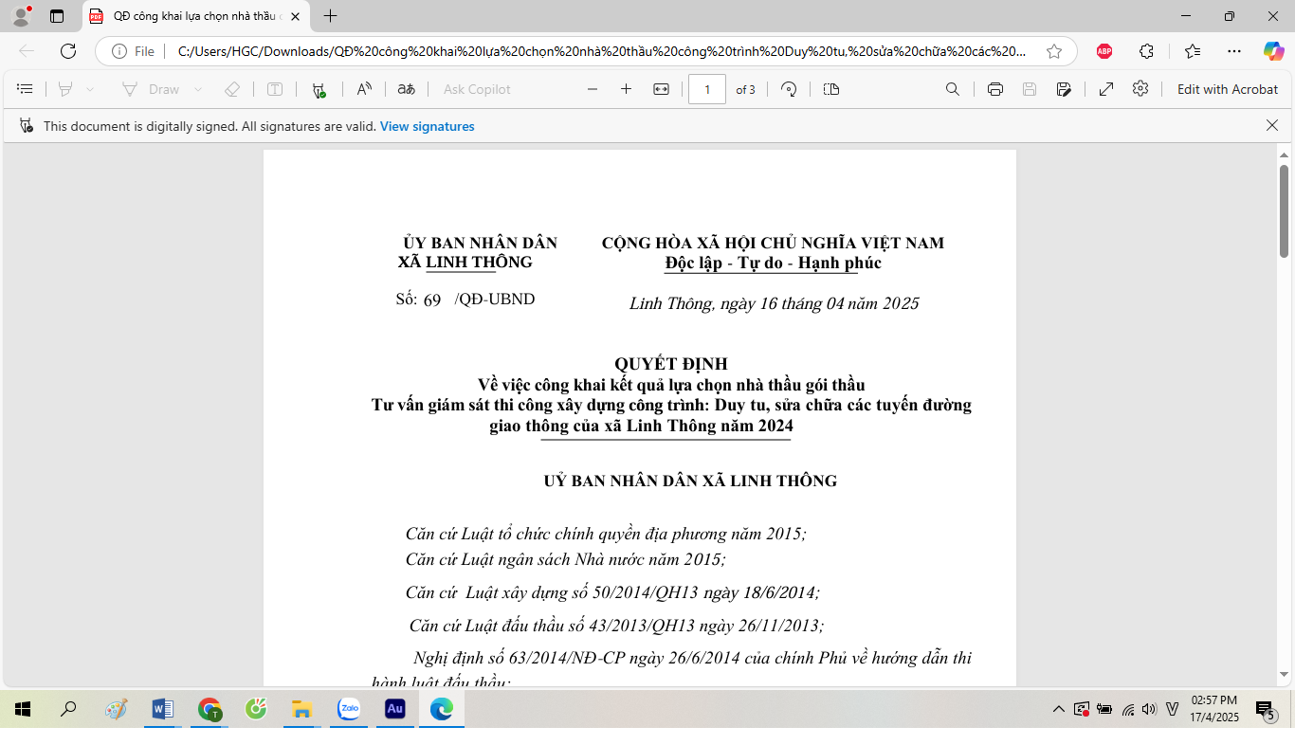Open Word from the taskbar
Screen dimensions: 1295x745
(162, 709)
